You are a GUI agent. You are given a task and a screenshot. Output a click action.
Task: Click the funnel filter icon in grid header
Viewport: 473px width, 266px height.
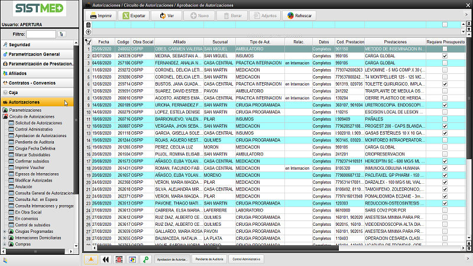[x=89, y=42]
